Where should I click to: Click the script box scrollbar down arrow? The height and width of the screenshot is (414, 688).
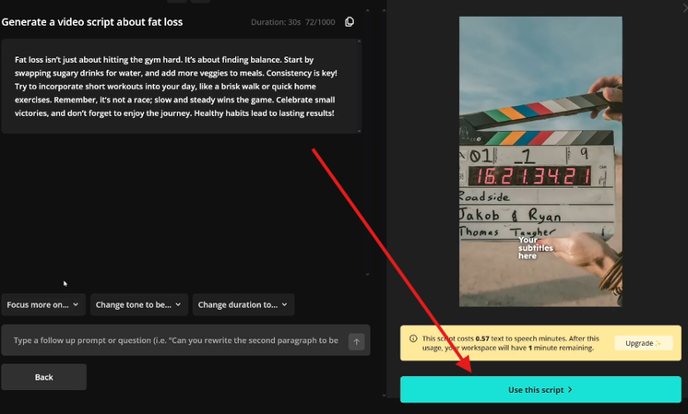pos(359,131)
